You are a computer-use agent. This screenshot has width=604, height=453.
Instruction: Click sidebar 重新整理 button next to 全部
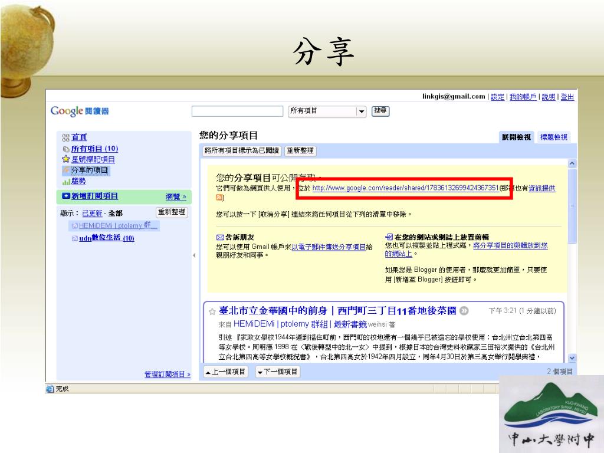pyautogui.click(x=172, y=212)
